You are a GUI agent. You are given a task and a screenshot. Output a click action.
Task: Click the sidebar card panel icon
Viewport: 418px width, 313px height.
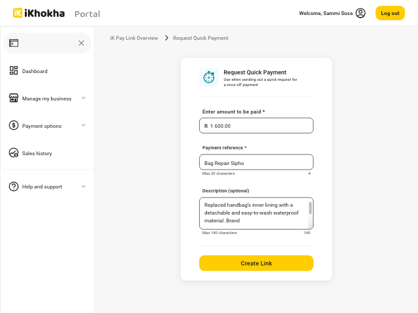14,43
